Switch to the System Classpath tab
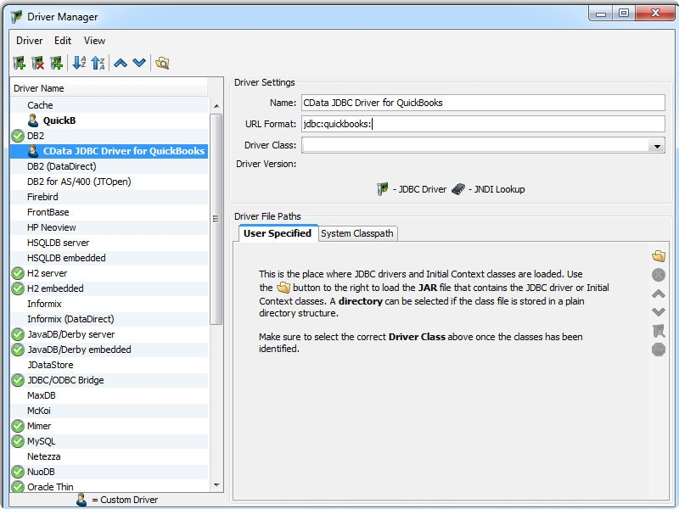679x509 pixels. 357,233
